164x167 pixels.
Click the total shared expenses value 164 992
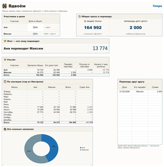click(93, 27)
